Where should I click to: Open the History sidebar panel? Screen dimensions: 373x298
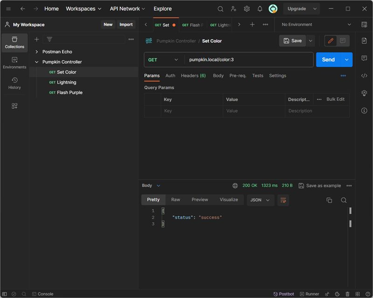pos(14,83)
